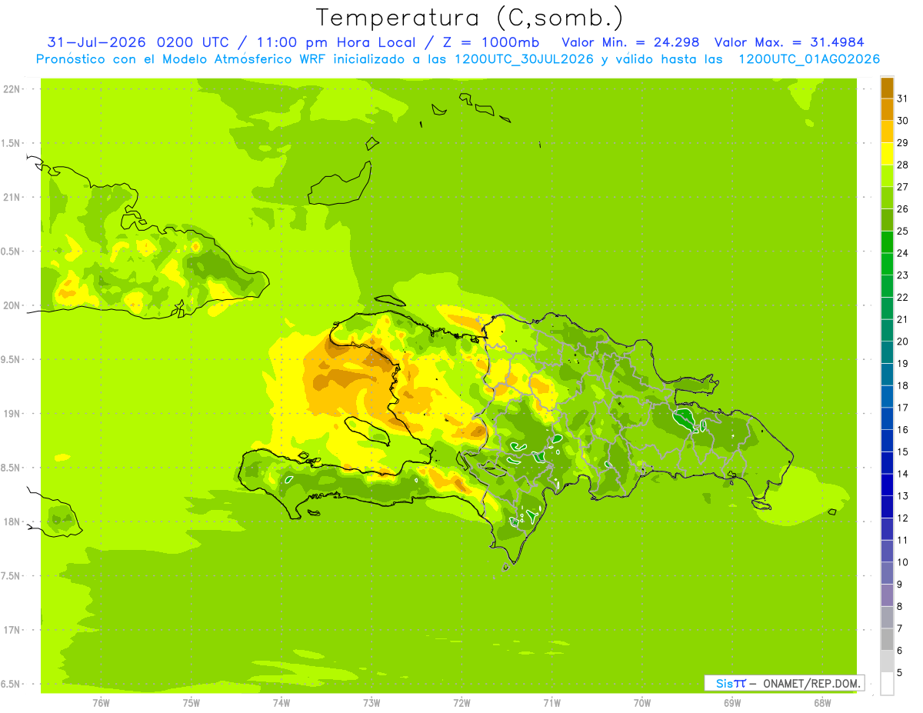The width and height of the screenshot is (923, 713).
Task: Click the color scale label "18"
Action: (902, 385)
